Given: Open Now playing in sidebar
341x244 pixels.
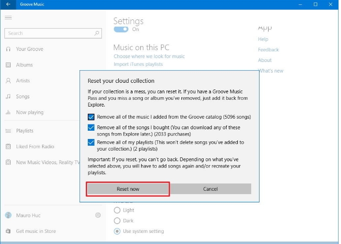Looking at the screenshot, I should [x=30, y=112].
